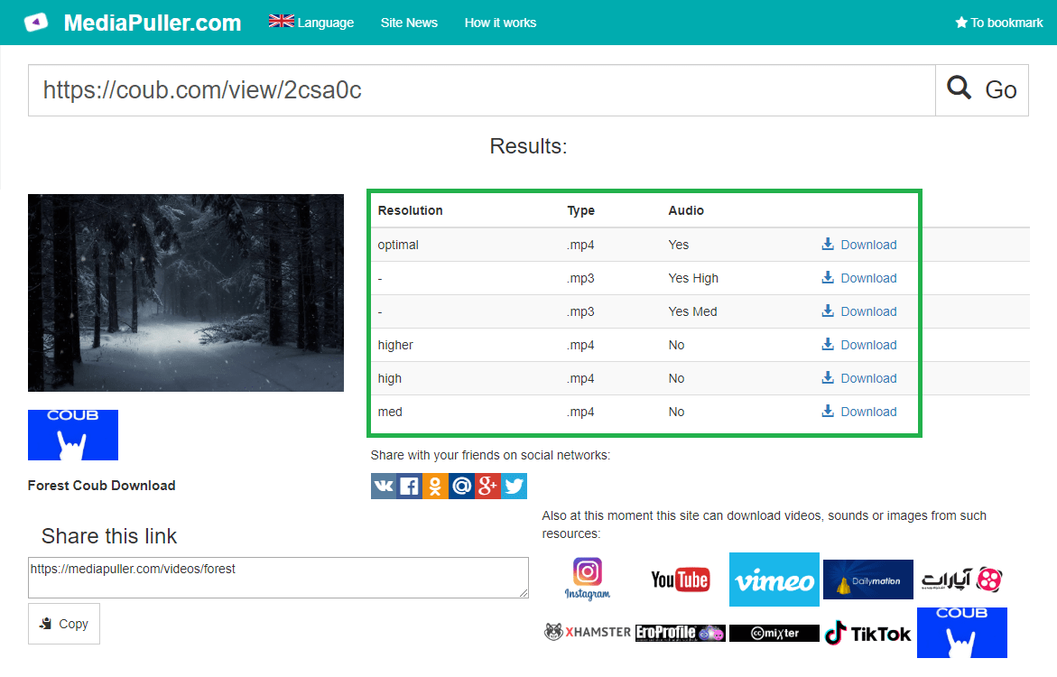
Task: Click the Go search button
Action: point(981,90)
